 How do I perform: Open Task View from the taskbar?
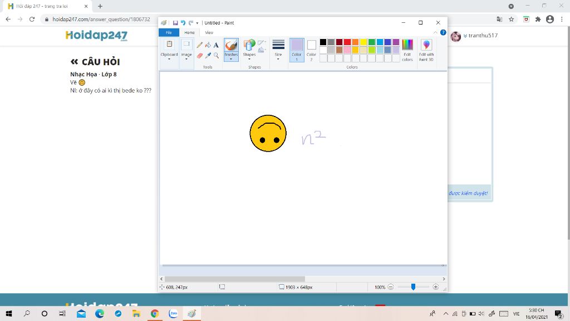62,313
